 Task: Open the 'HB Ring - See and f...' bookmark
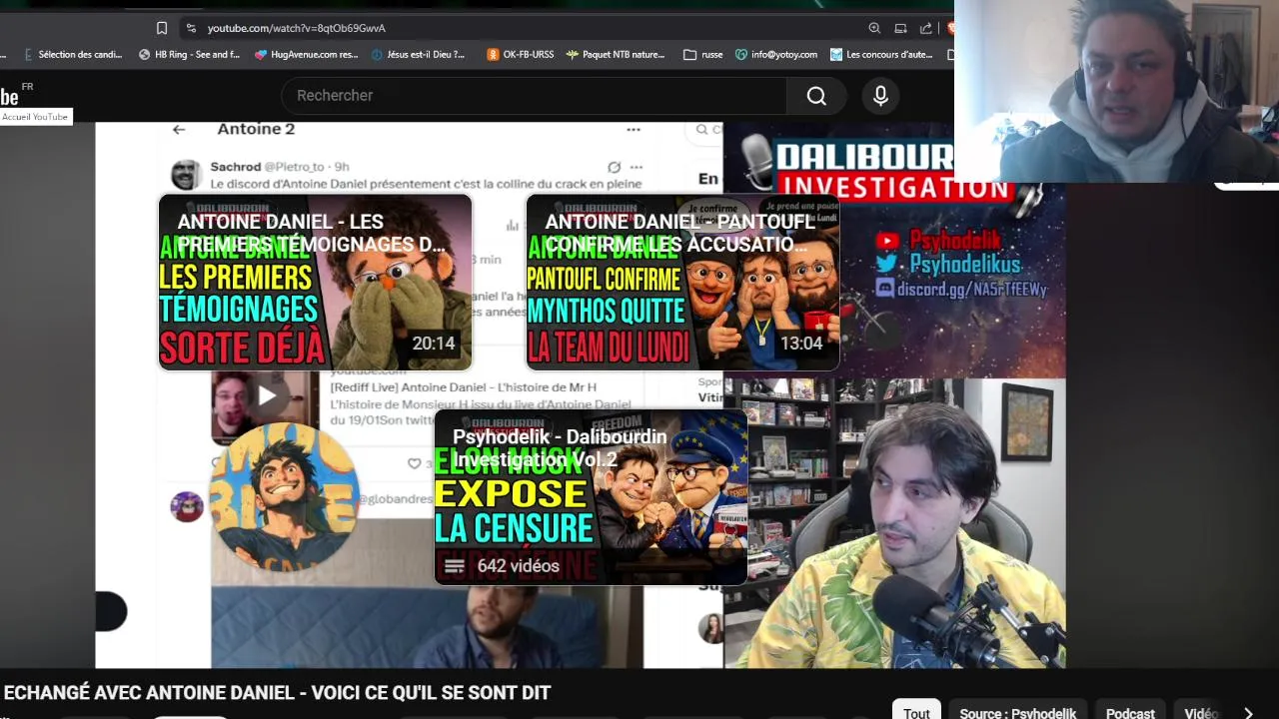click(189, 55)
